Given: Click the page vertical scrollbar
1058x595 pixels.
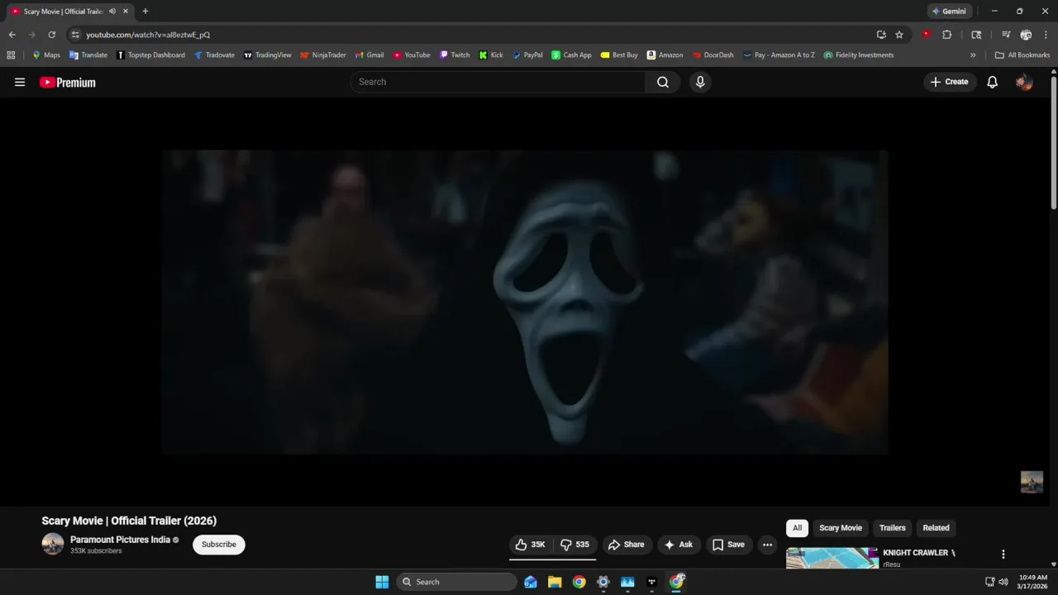Looking at the screenshot, I should (1053, 143).
